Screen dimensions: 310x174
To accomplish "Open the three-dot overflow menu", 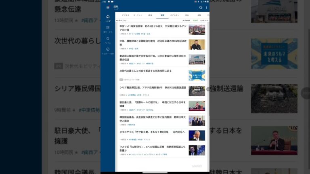I will (x=206, y=8).
